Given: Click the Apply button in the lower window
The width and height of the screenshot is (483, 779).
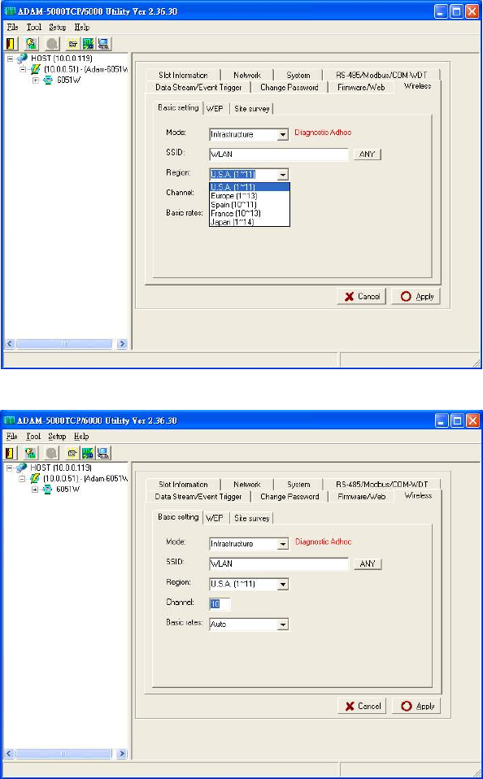Looking at the screenshot, I should point(416,706).
